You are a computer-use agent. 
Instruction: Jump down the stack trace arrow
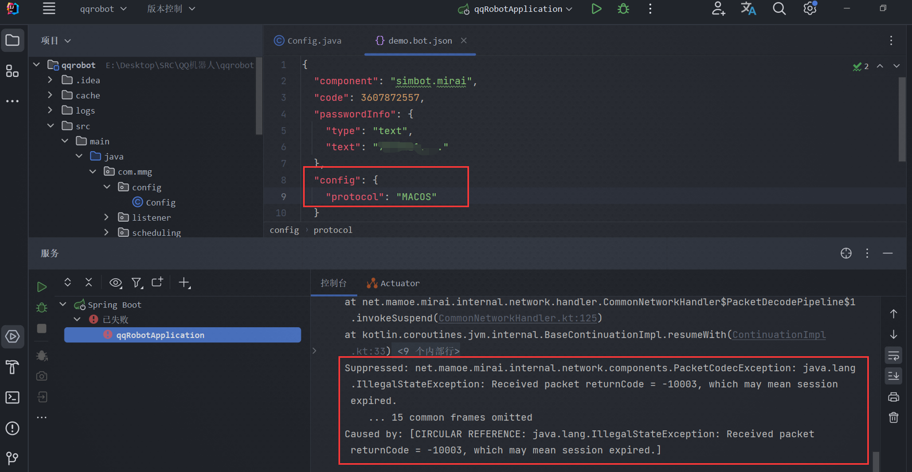click(x=893, y=334)
